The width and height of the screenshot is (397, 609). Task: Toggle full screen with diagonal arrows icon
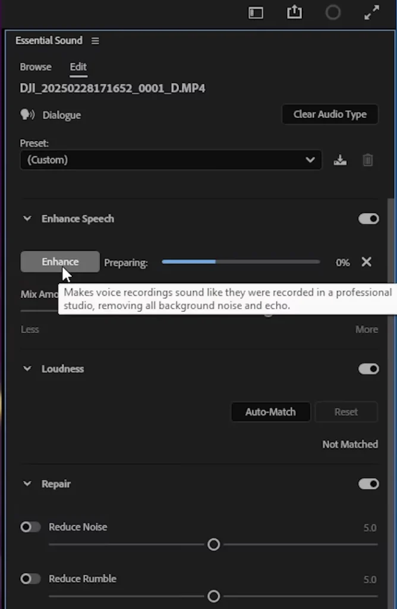click(x=372, y=12)
